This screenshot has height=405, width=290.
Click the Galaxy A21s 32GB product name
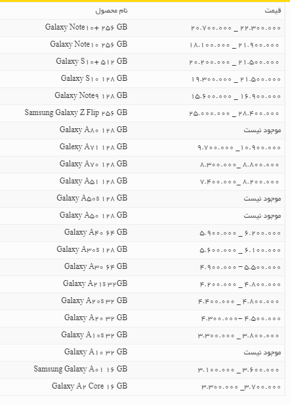(95, 283)
